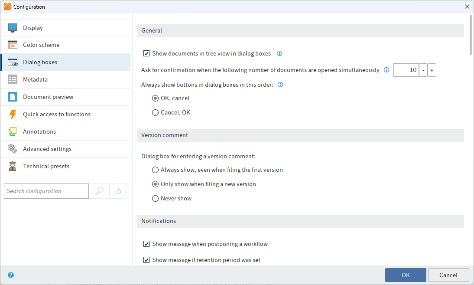
Task: Click the Technical presets icon
Action: point(13,166)
